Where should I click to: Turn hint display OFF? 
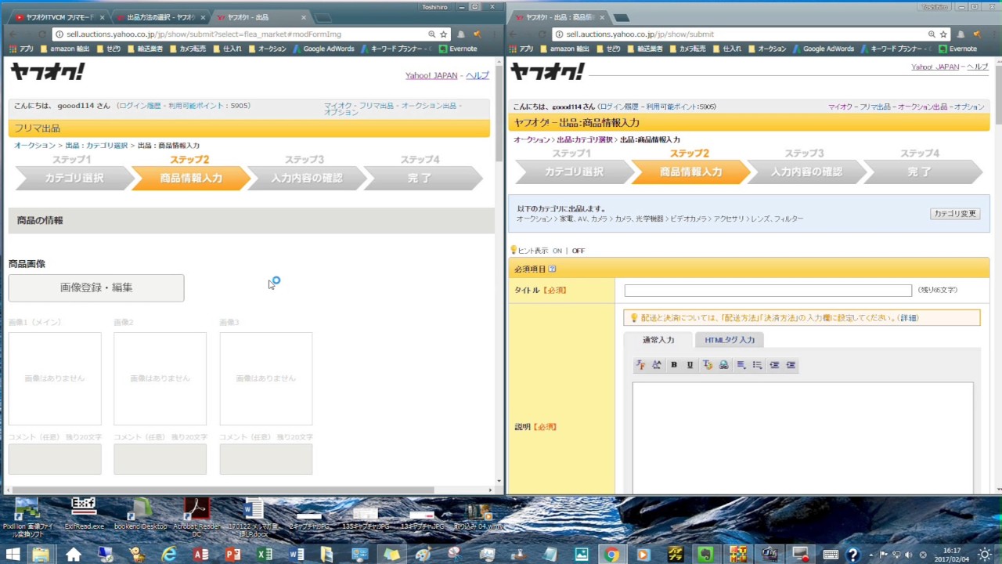click(x=578, y=251)
